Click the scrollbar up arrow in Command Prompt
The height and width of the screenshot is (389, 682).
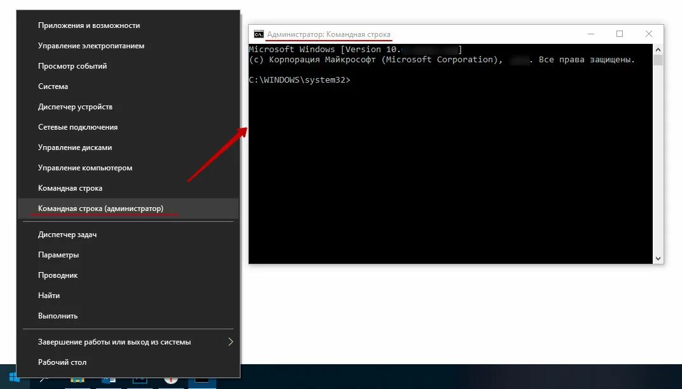658,50
